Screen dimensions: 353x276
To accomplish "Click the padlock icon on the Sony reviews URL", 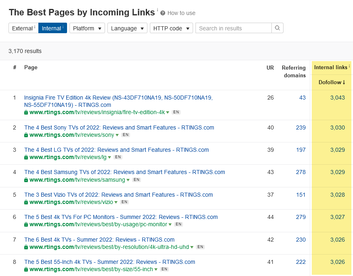I will 26,135.
